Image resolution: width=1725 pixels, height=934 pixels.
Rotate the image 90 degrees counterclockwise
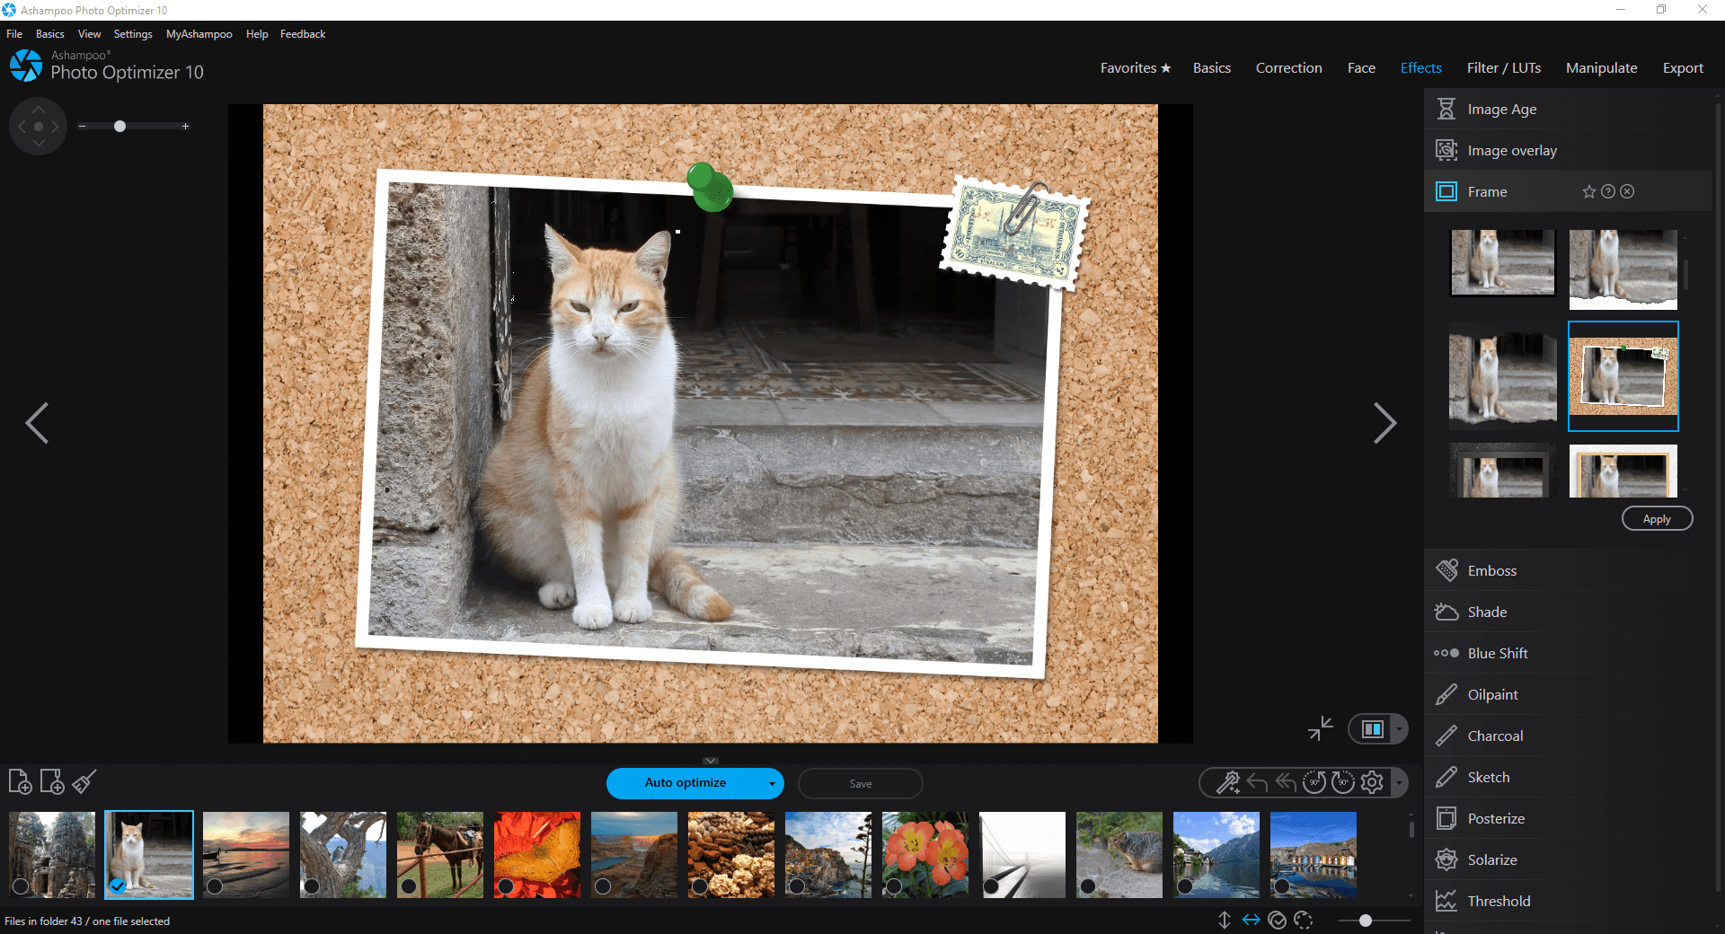(x=1314, y=782)
